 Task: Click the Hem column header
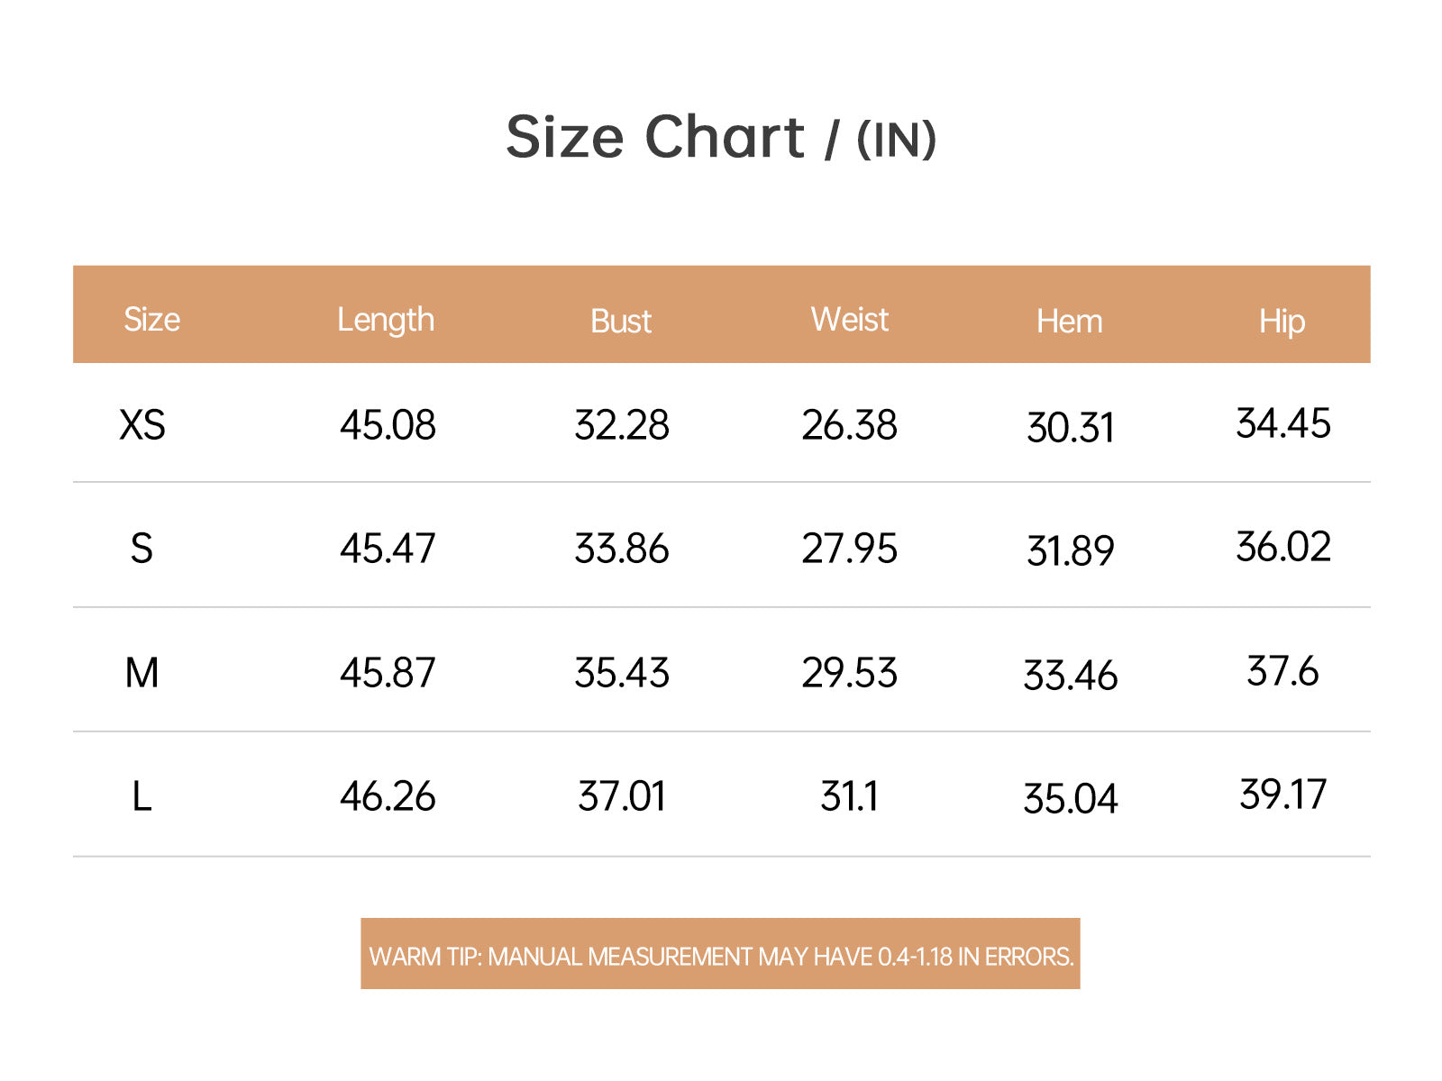(1069, 322)
